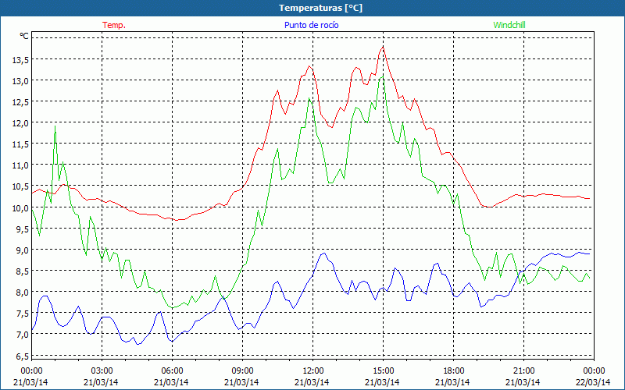Click the red temperature curve's highest peak at 15:00
The image size is (625, 390).
coord(383,48)
